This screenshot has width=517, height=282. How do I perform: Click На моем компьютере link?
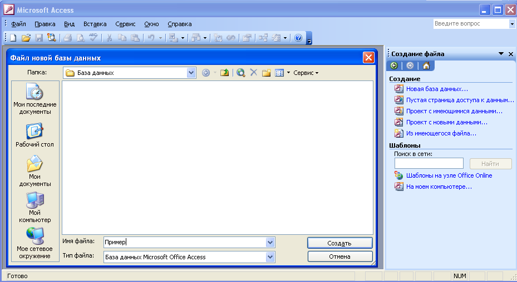tap(439, 187)
